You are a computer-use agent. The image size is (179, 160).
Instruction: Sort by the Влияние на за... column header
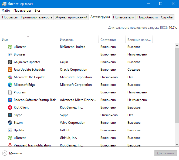pyautogui.click(x=139, y=39)
